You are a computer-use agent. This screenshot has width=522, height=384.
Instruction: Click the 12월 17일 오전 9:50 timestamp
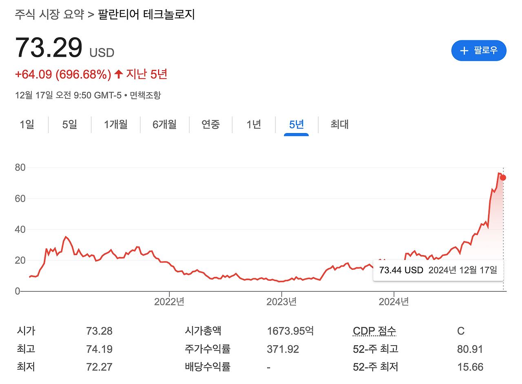[68, 95]
